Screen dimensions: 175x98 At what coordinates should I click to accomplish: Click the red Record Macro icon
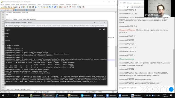70,7
